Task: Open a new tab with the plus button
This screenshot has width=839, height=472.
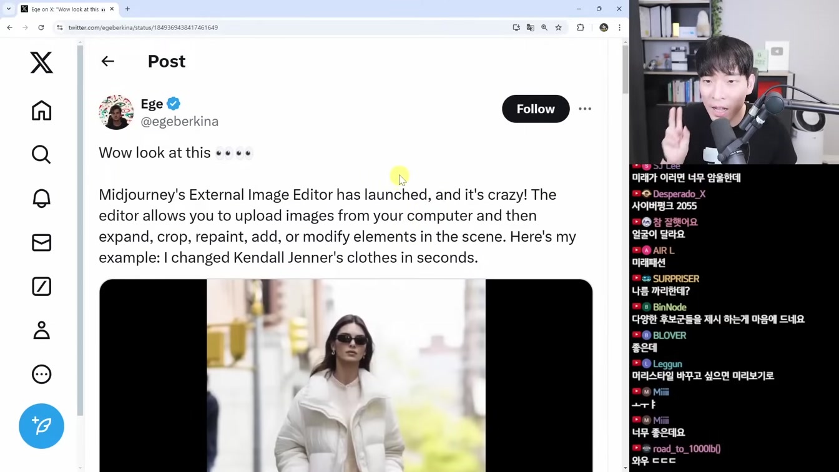Action: 127,9
